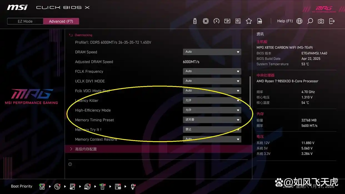Viewport: 345px width, 194px height.
Task: Open the UCLK DIV1 MODE dropdown
Action: click(x=212, y=81)
